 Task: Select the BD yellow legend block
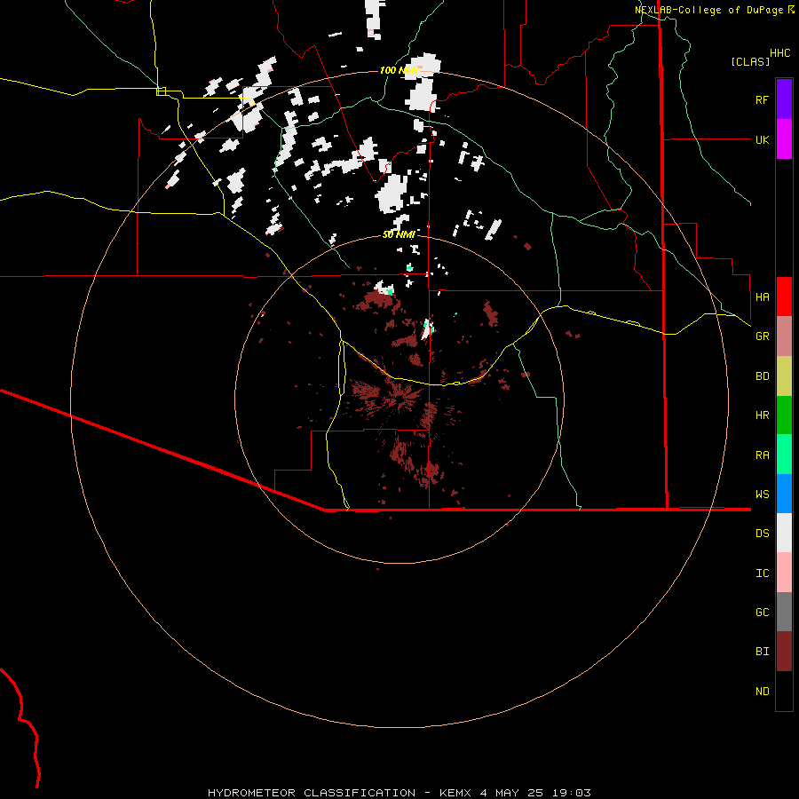[x=784, y=376]
